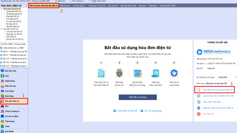Switch to the Biên bản điều chỉnh tab
The image size is (237, 133).
point(128,6)
